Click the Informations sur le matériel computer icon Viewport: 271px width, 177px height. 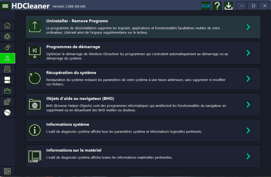click(34, 156)
